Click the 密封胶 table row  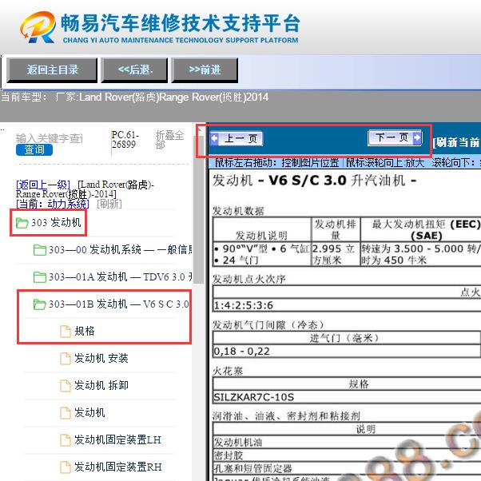point(347,455)
